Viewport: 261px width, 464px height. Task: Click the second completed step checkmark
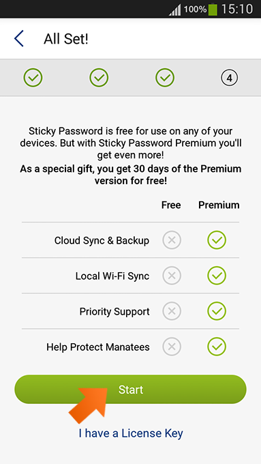[x=99, y=78]
